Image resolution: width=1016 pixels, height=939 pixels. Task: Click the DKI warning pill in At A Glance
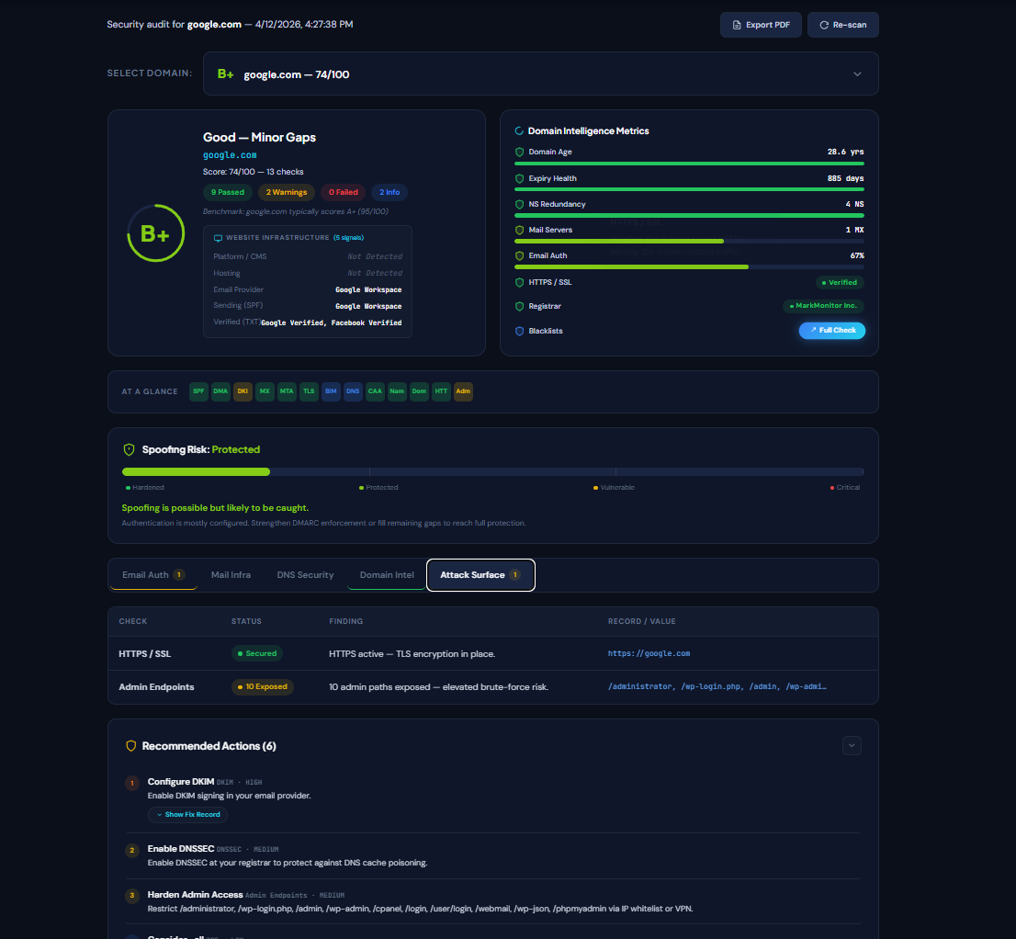[243, 391]
